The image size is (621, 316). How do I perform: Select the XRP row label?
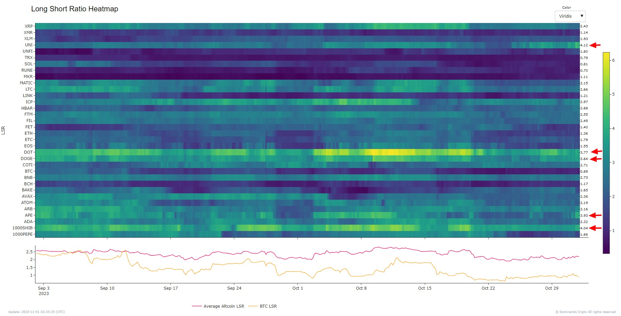pyautogui.click(x=29, y=26)
